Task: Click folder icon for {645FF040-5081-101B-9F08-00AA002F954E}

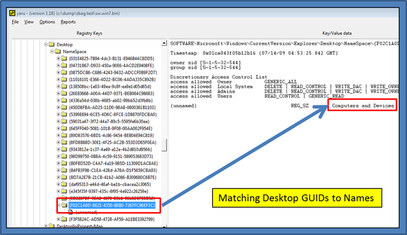Action: click(x=64, y=128)
